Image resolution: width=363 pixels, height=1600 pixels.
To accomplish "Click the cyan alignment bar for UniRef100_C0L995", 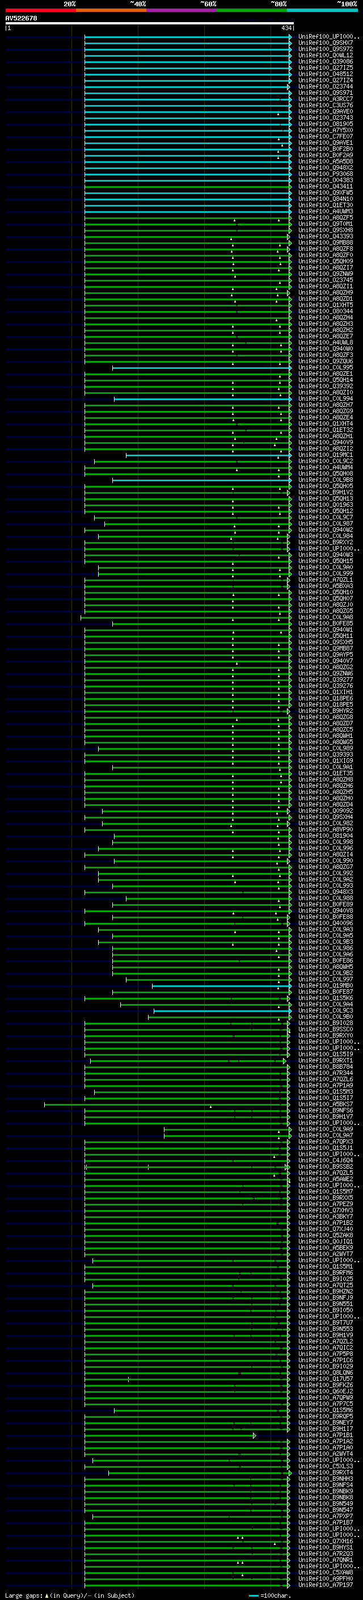I will click(202, 368).
